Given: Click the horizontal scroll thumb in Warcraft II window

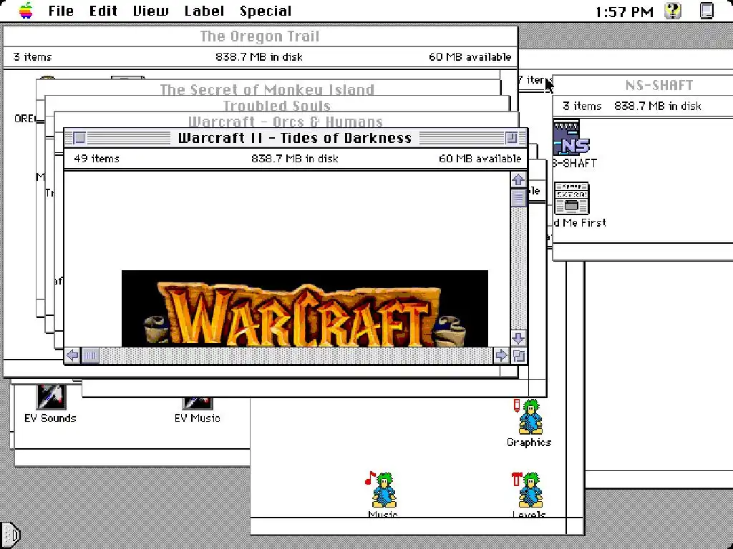Looking at the screenshot, I should click(x=90, y=355).
